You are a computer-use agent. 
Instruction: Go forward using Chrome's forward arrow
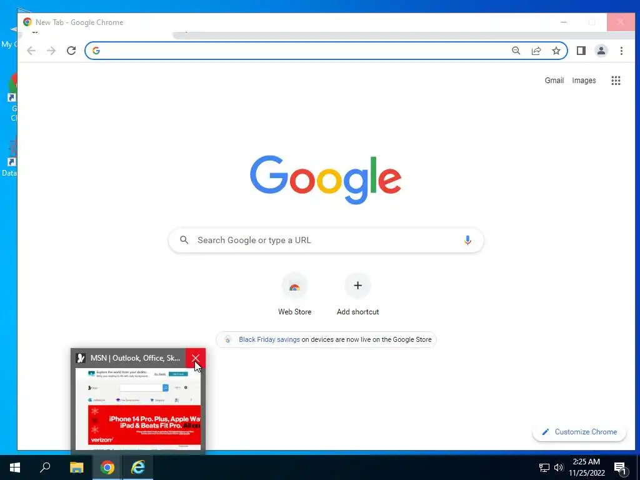(x=51, y=51)
